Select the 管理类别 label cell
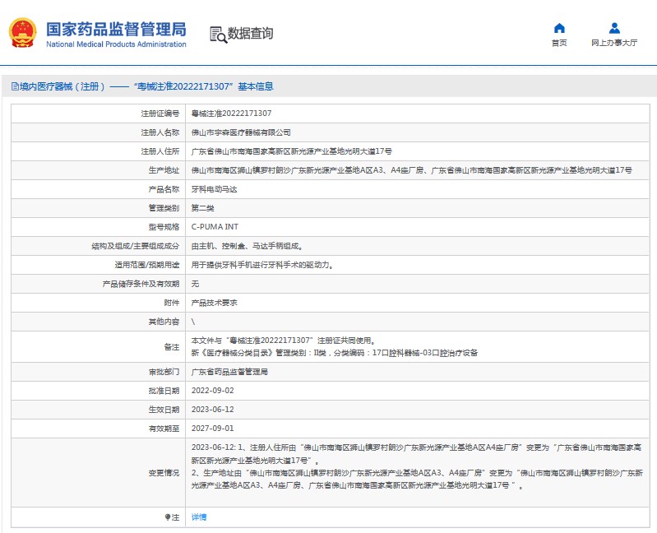The height and width of the screenshot is (533, 657). [99, 208]
